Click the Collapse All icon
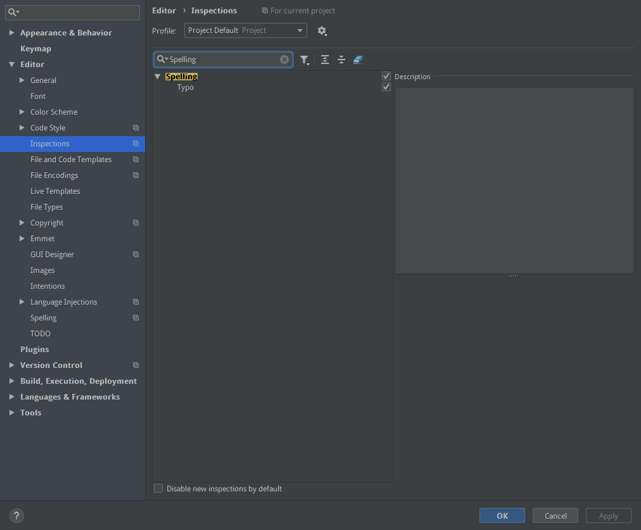Viewport: 641px width, 530px height. point(341,60)
